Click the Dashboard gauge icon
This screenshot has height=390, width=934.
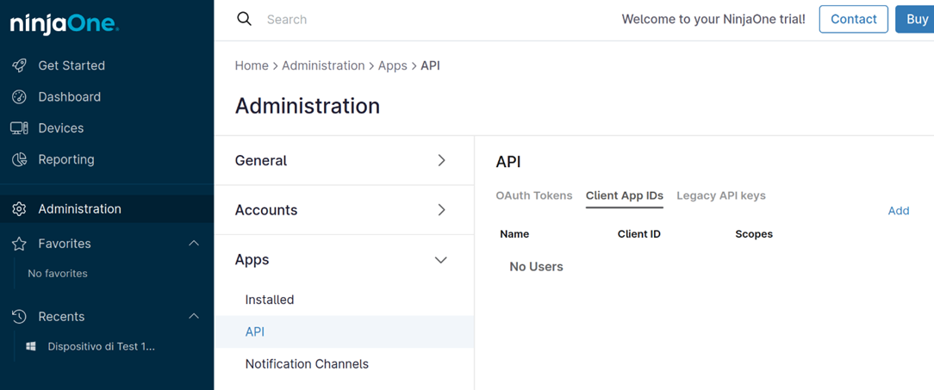[19, 96]
